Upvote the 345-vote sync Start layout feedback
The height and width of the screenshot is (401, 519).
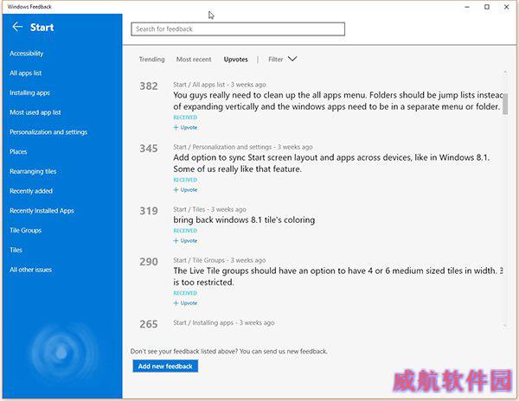pos(185,190)
